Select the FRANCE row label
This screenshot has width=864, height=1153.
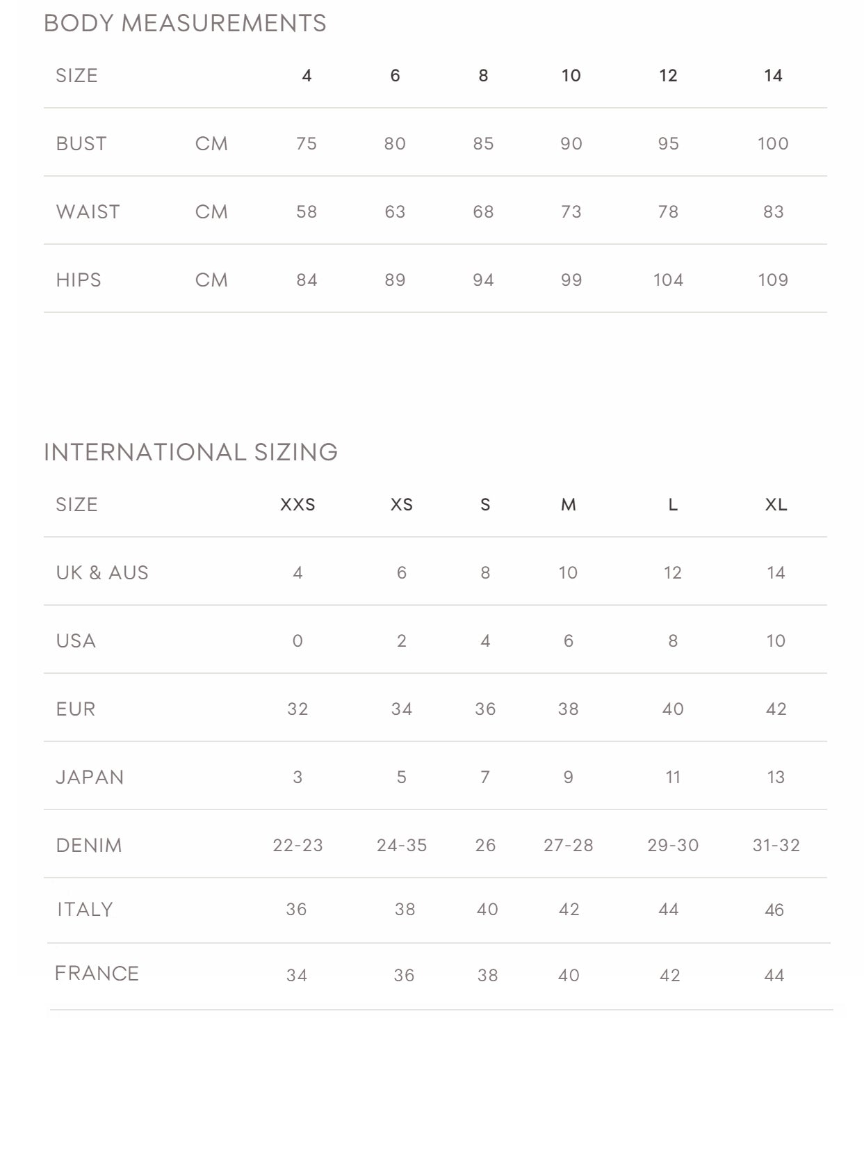coord(97,973)
